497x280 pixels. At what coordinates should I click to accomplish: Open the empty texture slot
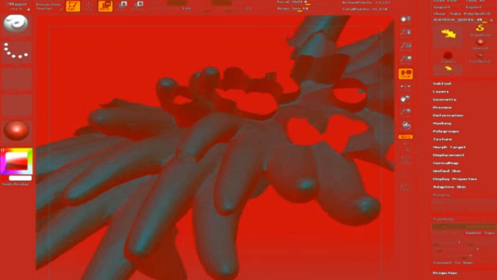(17, 105)
